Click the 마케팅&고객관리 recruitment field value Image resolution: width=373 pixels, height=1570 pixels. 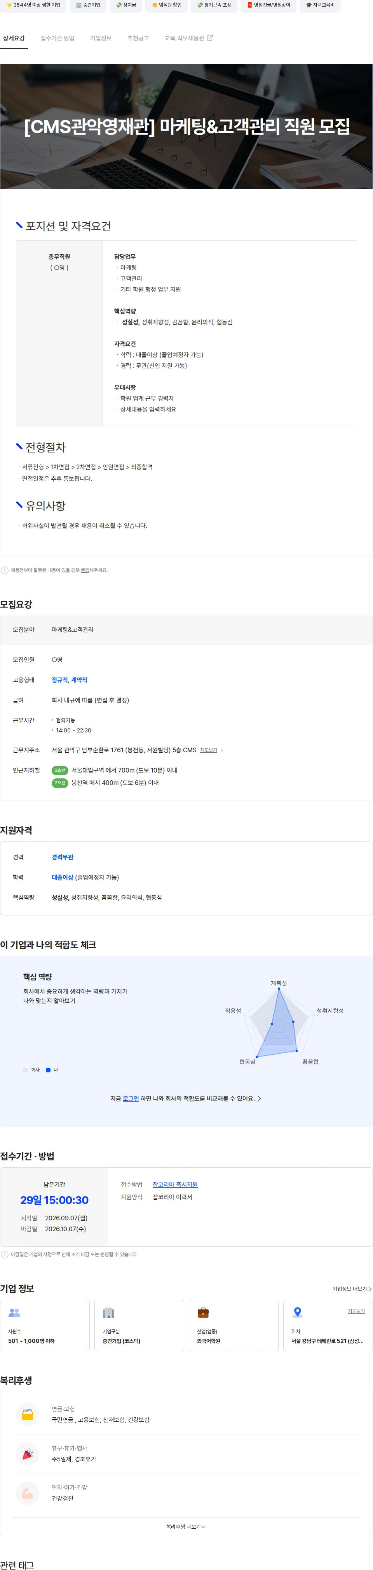pos(72,630)
